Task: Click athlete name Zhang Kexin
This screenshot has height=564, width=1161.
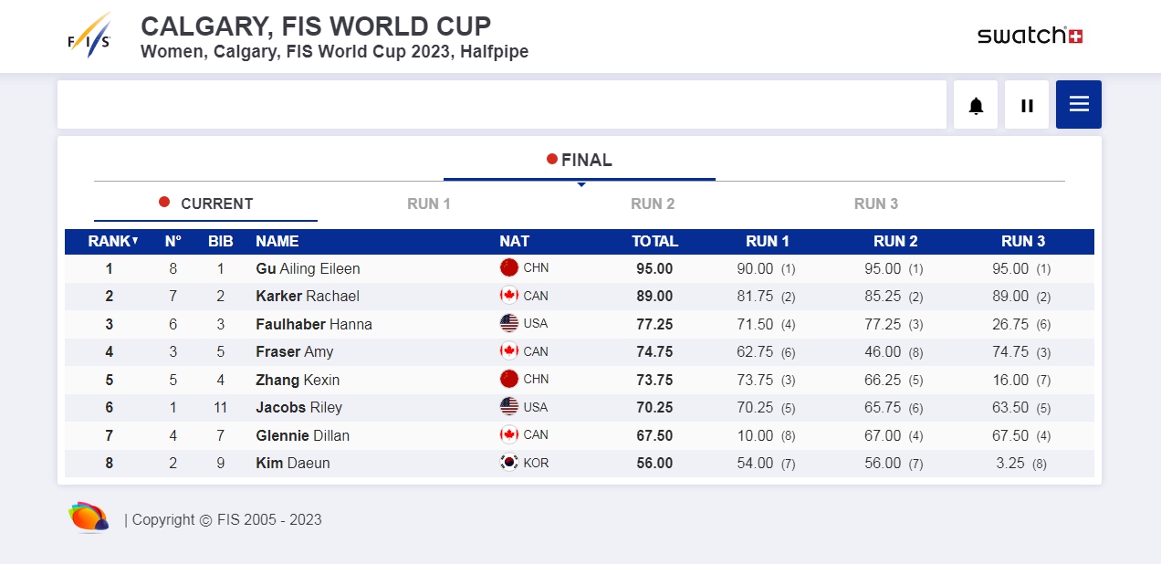Action: tap(297, 380)
